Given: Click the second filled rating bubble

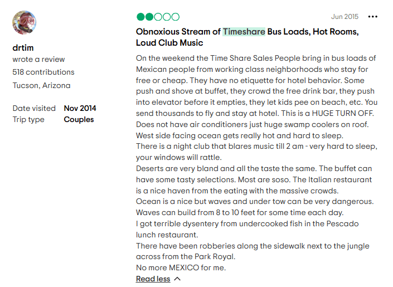Looking at the screenshot, I should point(149,17).
